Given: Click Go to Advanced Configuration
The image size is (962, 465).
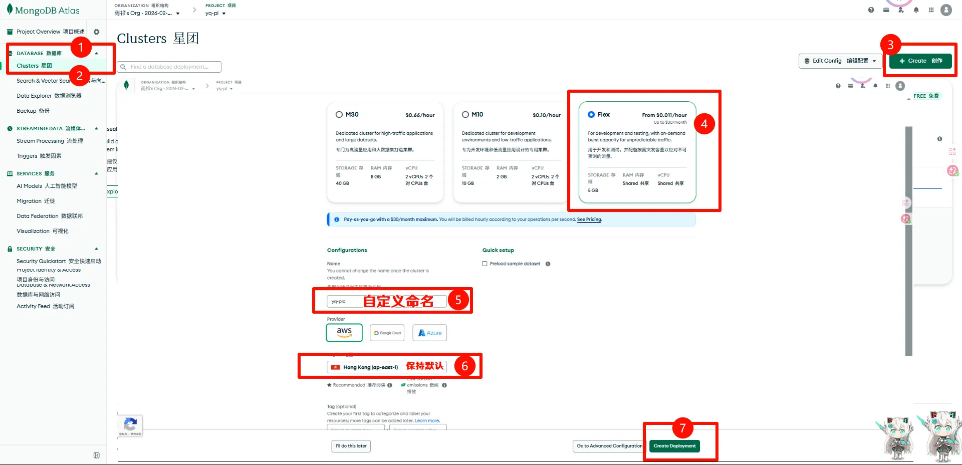Looking at the screenshot, I should 609,446.
